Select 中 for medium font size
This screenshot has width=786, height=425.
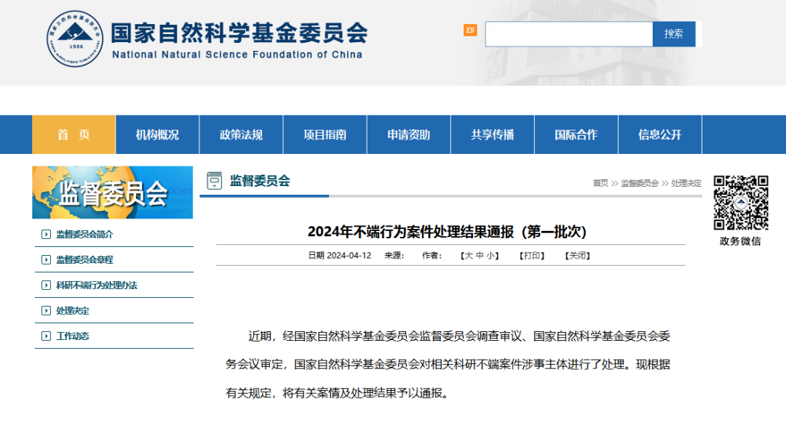coord(478,256)
